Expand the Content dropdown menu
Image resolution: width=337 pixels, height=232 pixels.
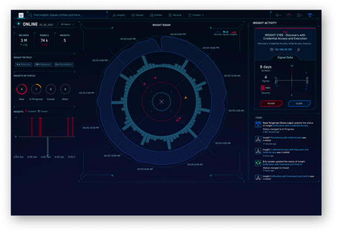pyautogui.click(x=196, y=15)
